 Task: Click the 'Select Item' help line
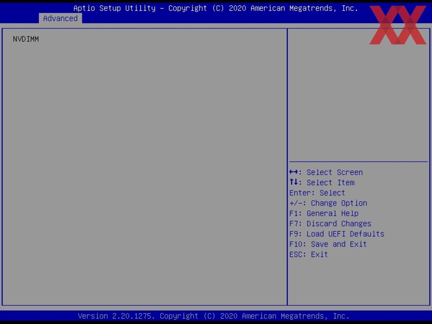click(322, 183)
